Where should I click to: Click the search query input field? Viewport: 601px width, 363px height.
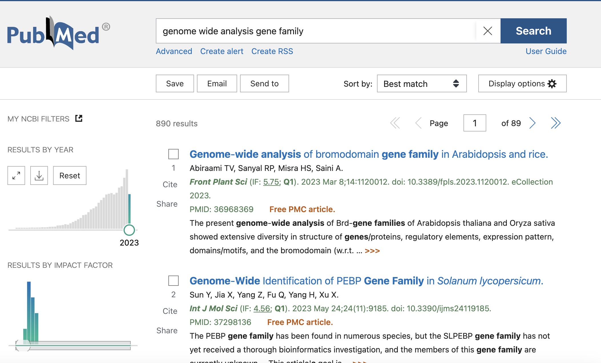click(316, 31)
